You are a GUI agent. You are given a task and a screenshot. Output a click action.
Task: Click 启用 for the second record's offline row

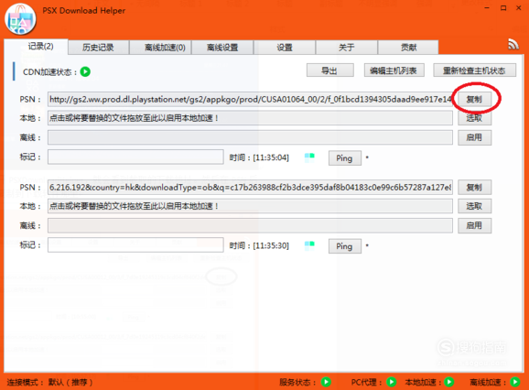coord(474,226)
